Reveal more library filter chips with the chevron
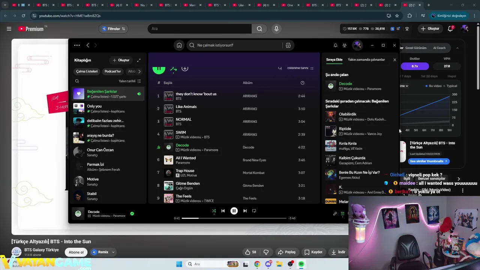The height and width of the screenshot is (270, 480). pos(139,71)
